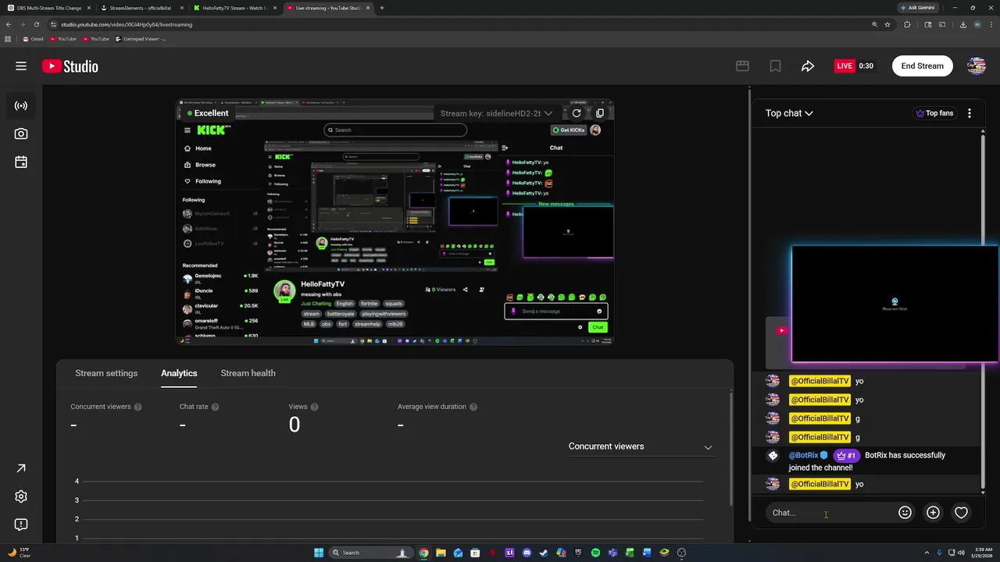1000x562 pixels.
Task: Open the Manage calendar icon in sidebar
Action: click(21, 162)
